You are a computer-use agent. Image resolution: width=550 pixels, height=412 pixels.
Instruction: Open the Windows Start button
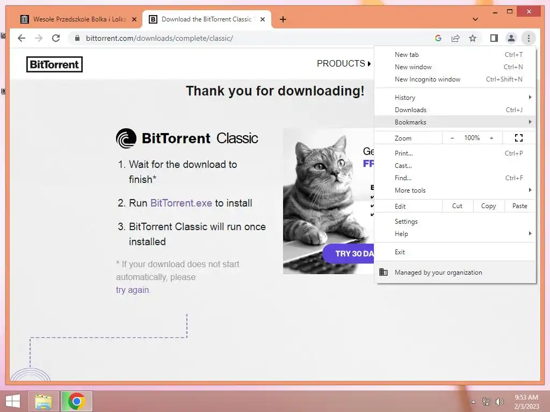(x=13, y=401)
